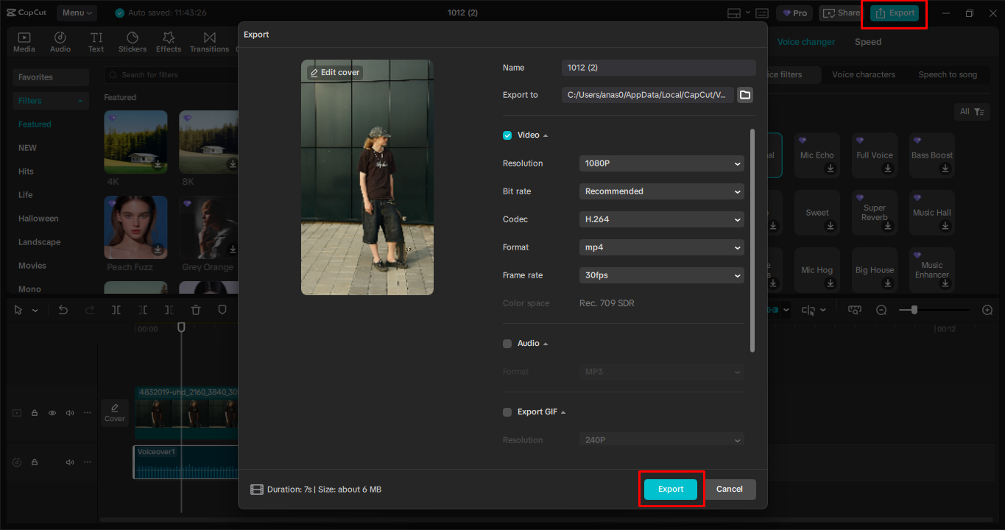
Task: Uncheck the Video export checkbox
Action: tap(507, 135)
